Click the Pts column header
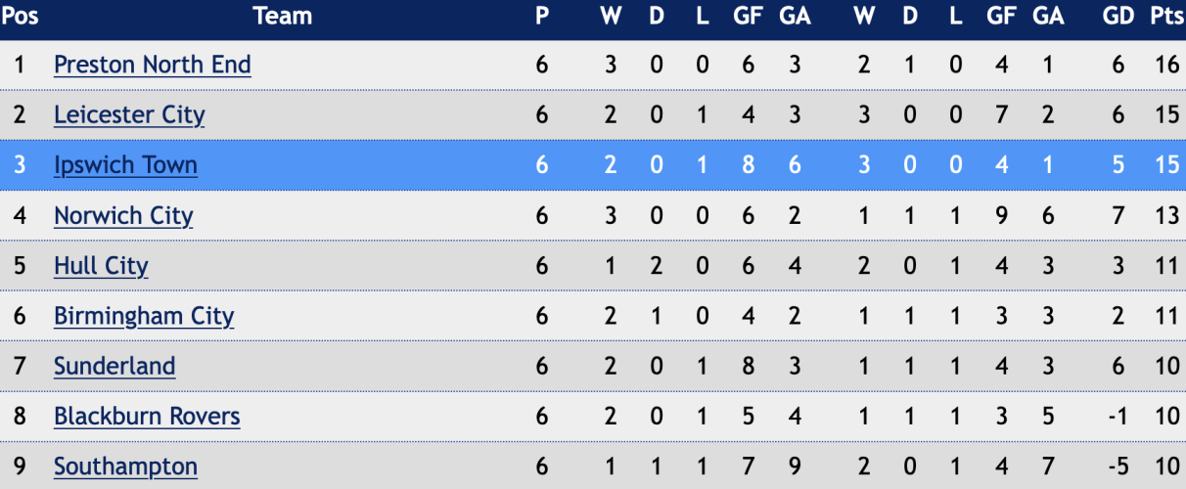Viewport: 1186px width, 489px height. [1166, 16]
